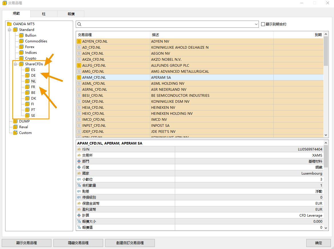Toggle the 顯示到期合約 checkbox
334x249 pixels.
263,24
